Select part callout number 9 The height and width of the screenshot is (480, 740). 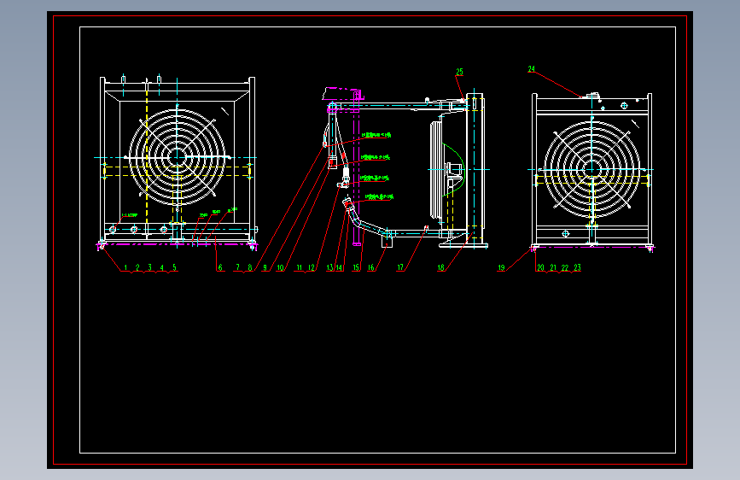[265, 267]
